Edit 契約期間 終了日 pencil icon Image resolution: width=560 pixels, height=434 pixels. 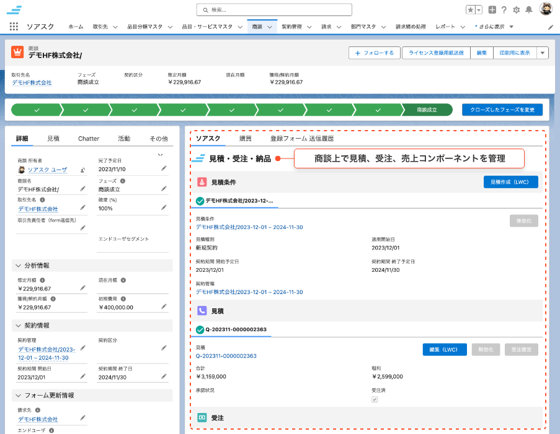[x=164, y=376]
